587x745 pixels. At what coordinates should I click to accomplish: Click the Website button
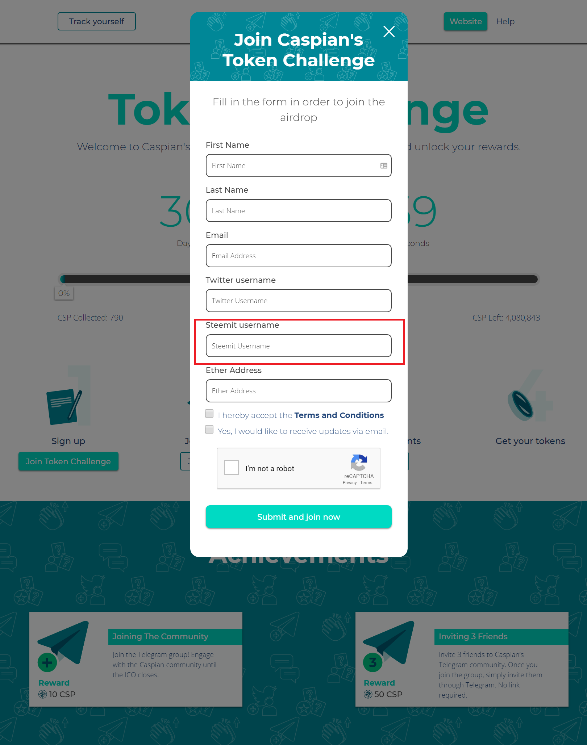point(466,21)
